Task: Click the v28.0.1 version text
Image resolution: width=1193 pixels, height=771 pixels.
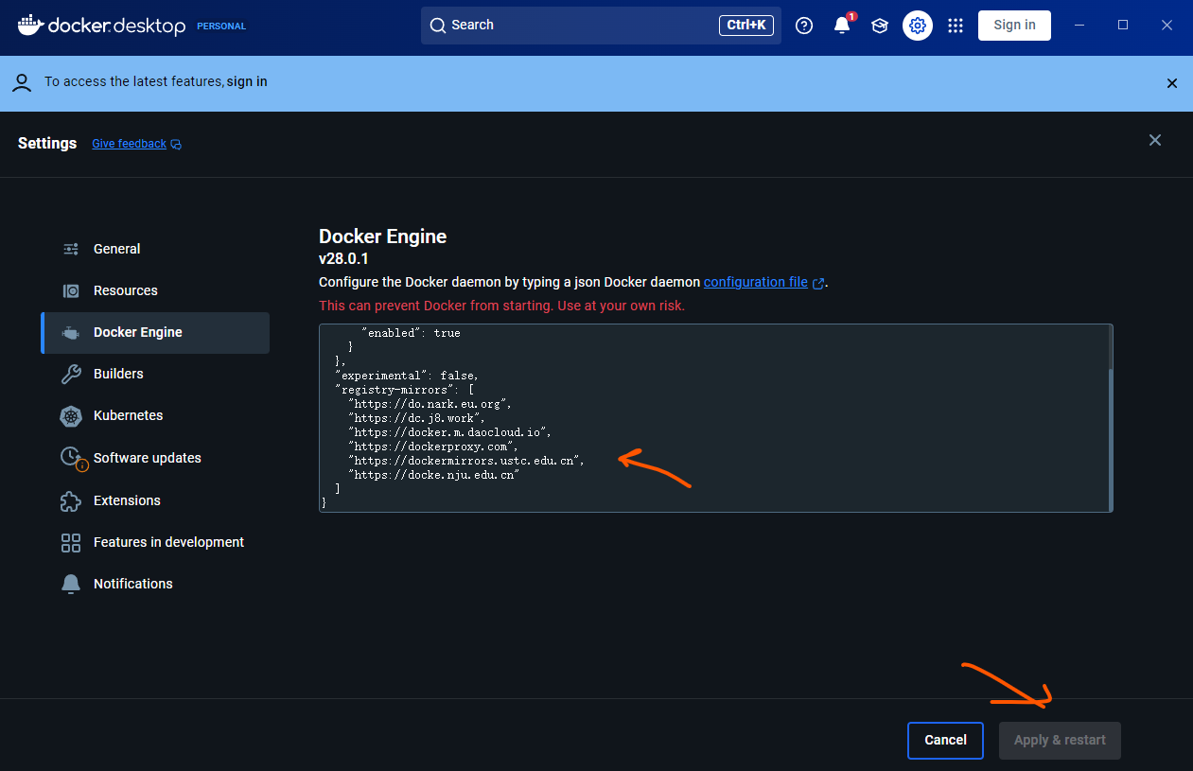Action: tap(343, 258)
